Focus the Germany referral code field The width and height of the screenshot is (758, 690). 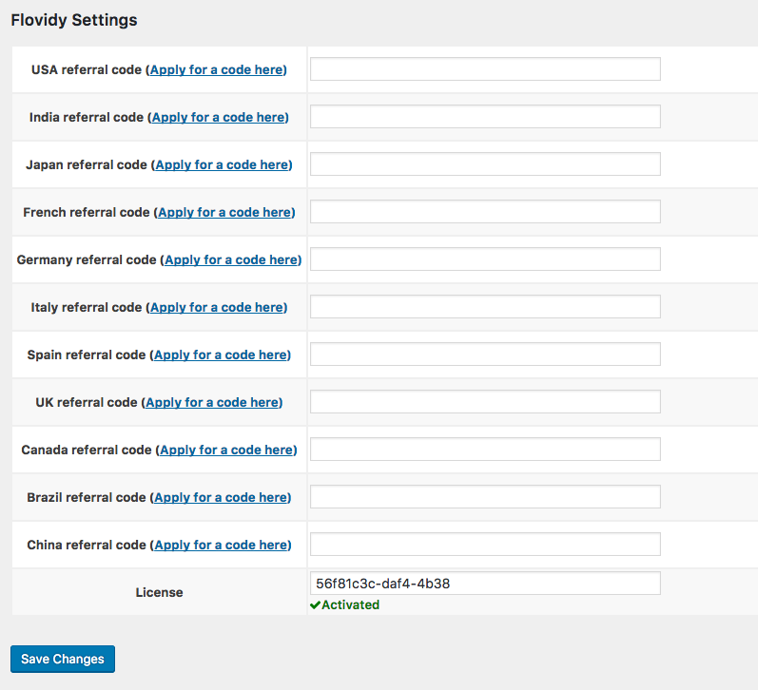(485, 259)
